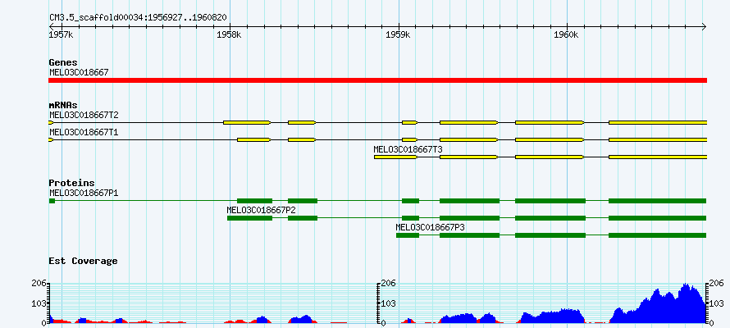
Task: Click the first green block of protein P3
Action: tap(408, 235)
